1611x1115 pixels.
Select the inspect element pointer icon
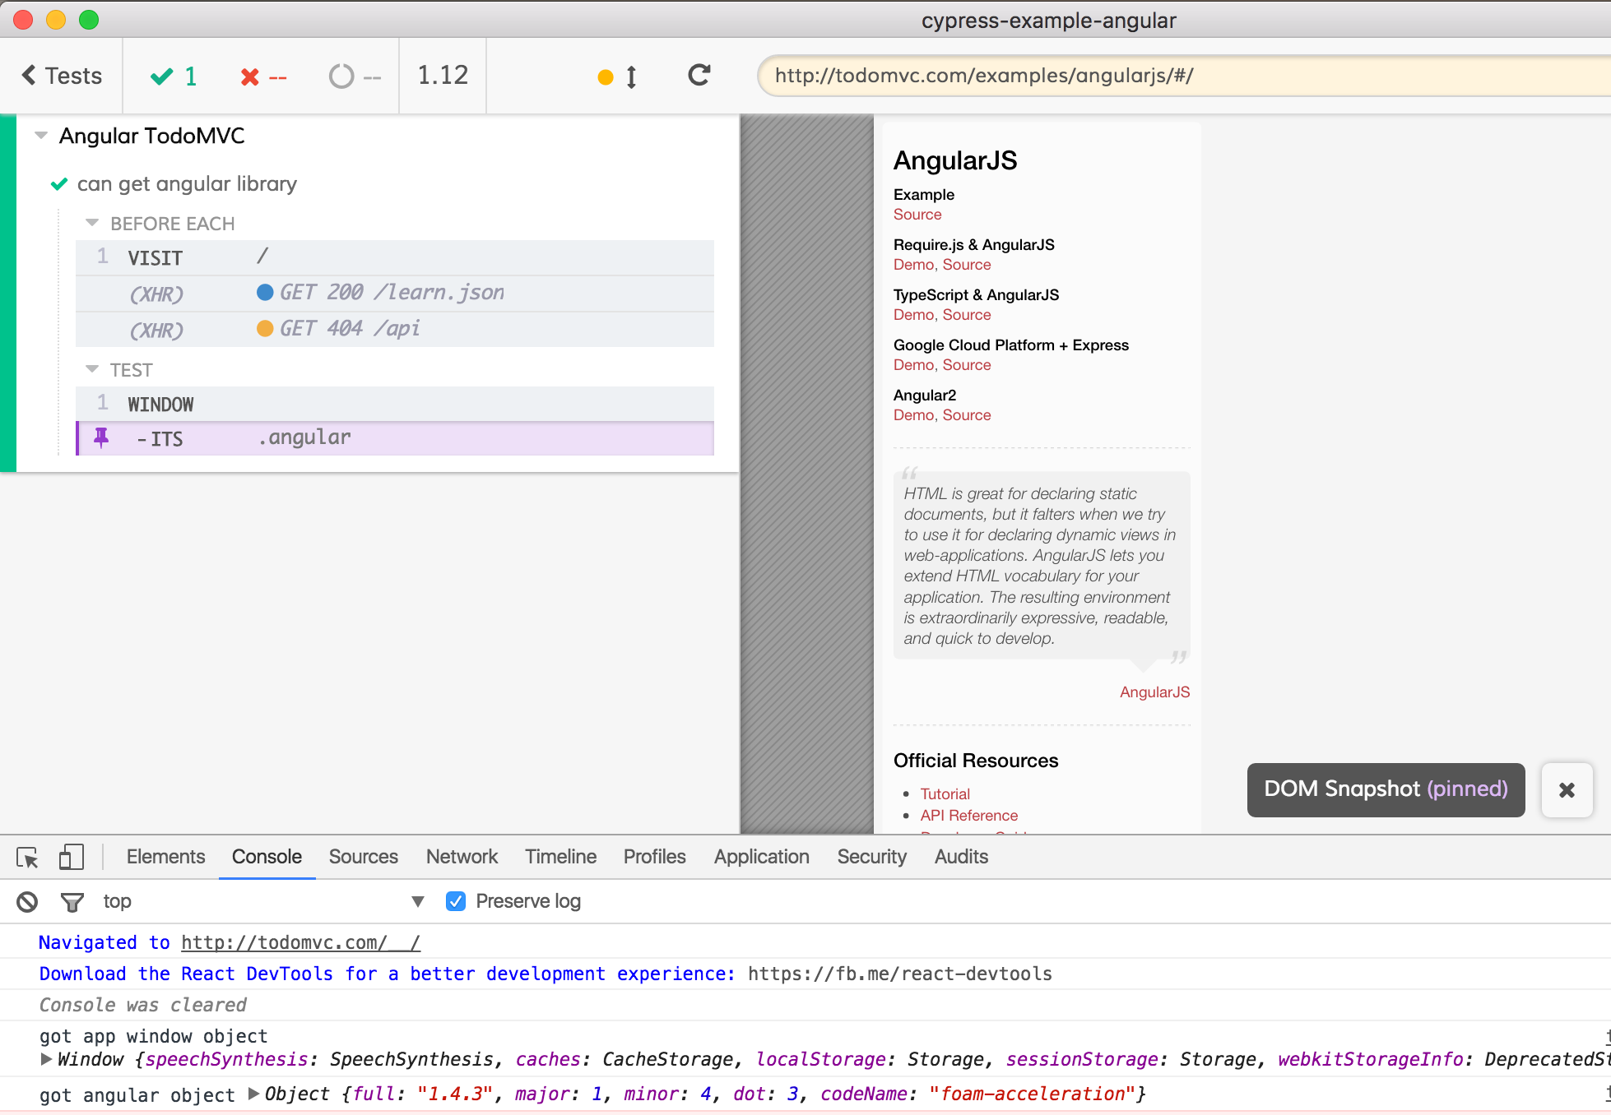pos(27,858)
